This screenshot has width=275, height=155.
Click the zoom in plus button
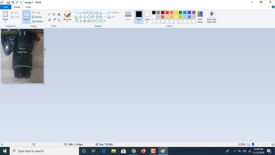pyautogui.click(x=273, y=145)
